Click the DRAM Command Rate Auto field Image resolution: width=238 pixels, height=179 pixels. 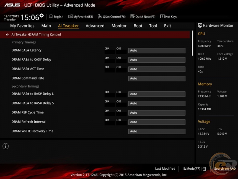click(157, 78)
